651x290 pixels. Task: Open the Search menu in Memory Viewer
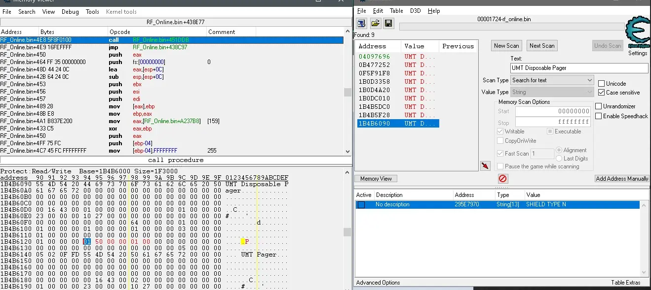(27, 12)
